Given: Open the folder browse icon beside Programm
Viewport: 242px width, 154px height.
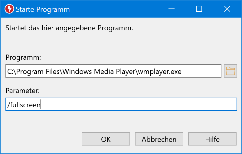Looking at the screenshot, I should (230, 71).
